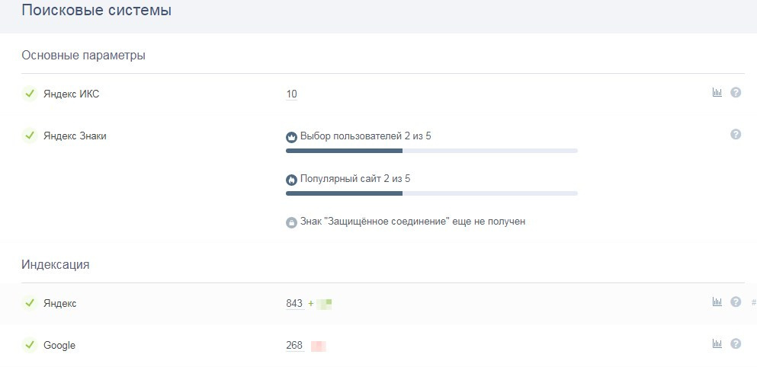Click green checkmark beside Яндекс ИКС
This screenshot has height=367, width=757.
click(30, 94)
